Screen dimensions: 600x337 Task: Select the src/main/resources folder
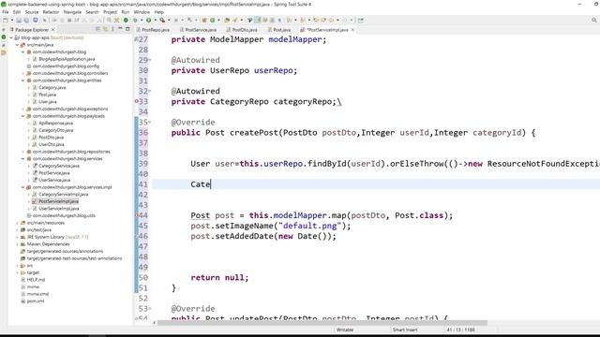coord(46,223)
